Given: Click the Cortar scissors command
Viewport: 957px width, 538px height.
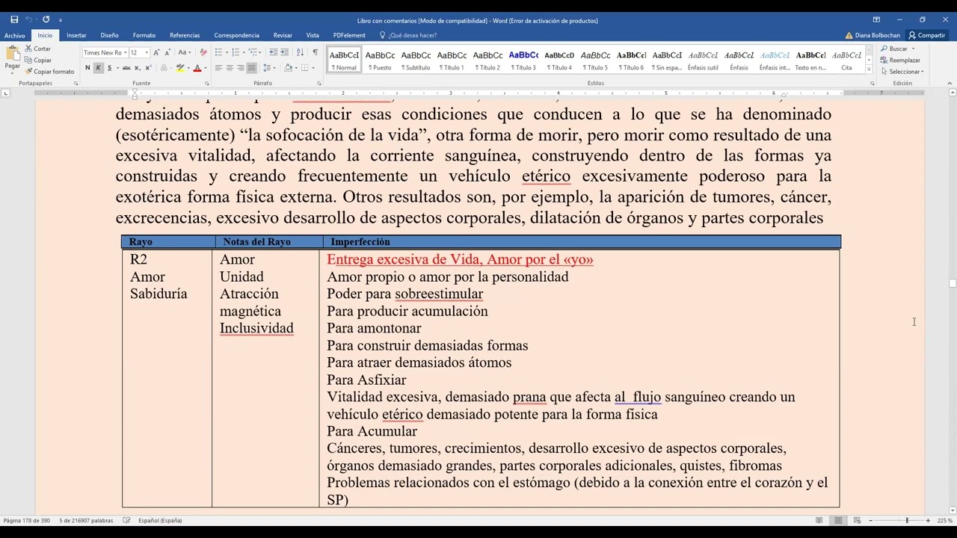Looking at the screenshot, I should [38, 49].
